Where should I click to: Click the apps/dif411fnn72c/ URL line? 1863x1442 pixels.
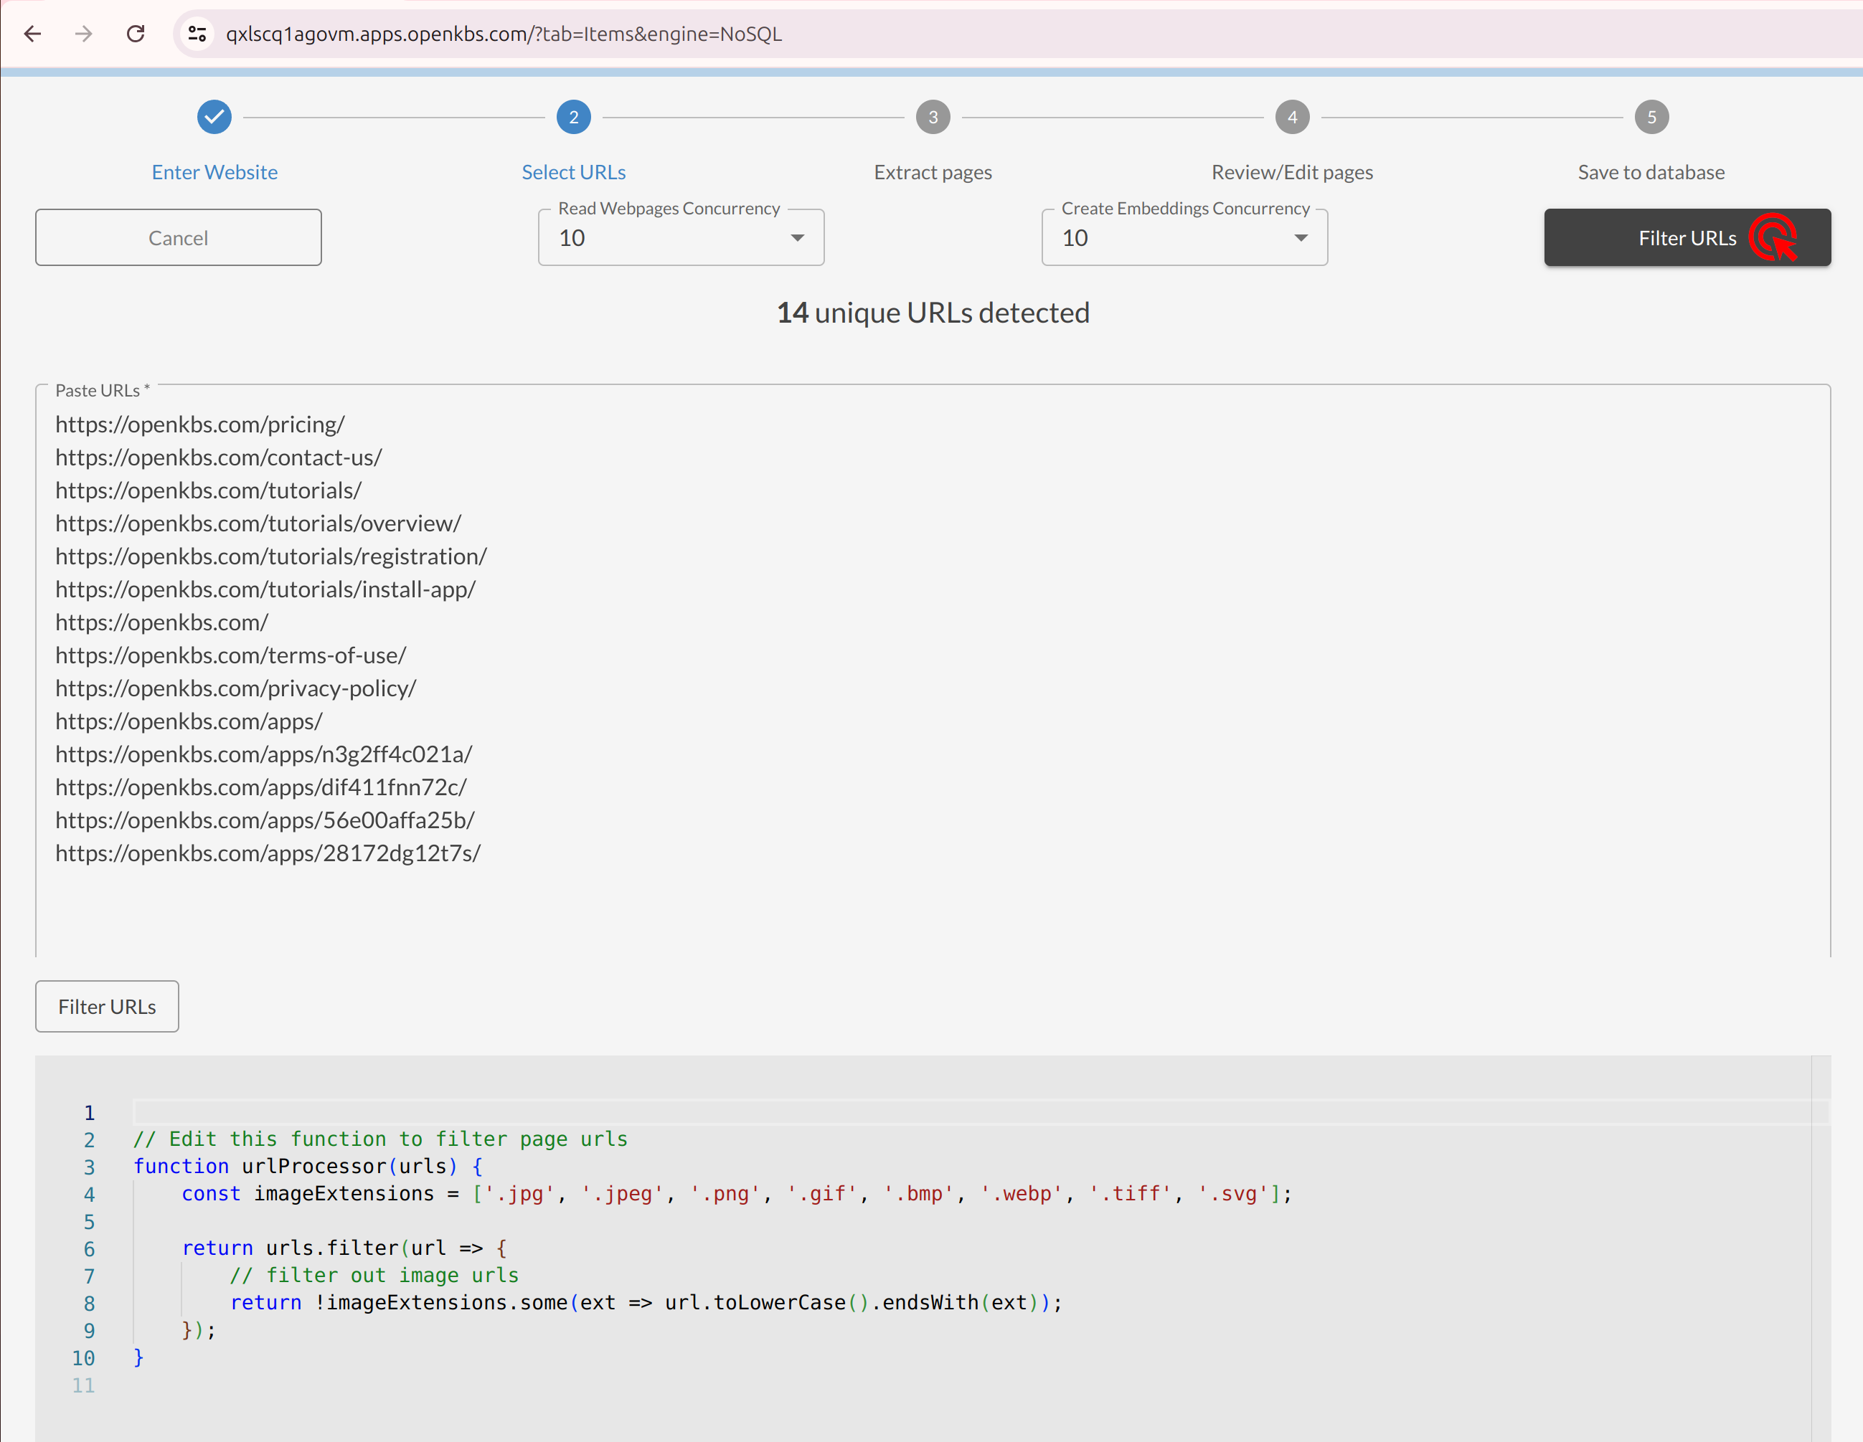(x=262, y=787)
